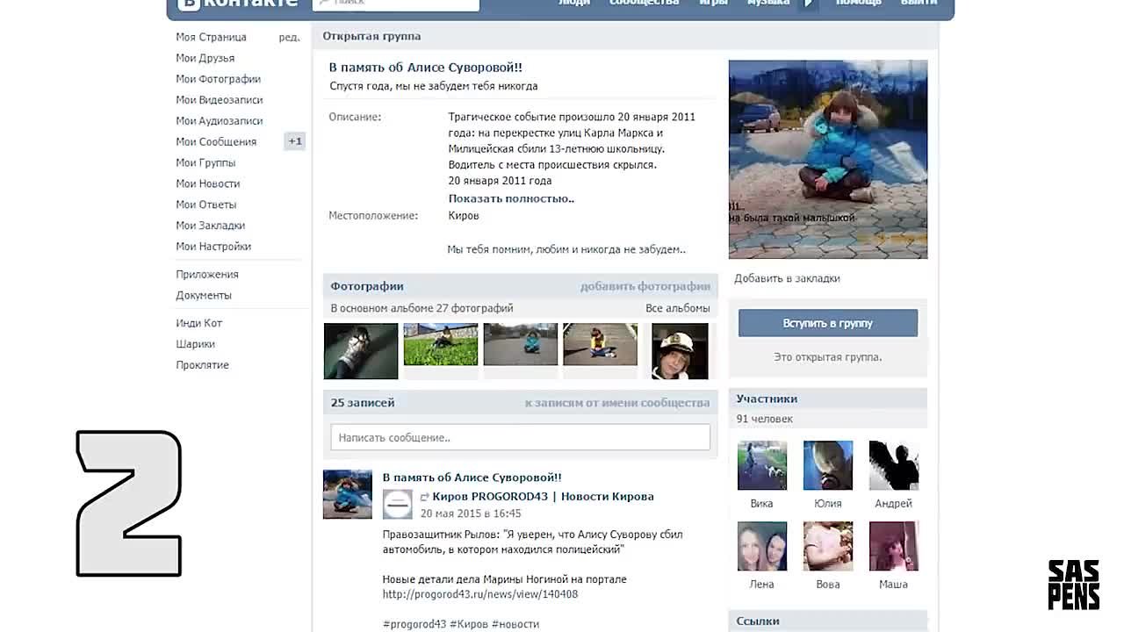Open Участники members section header
The image size is (1124, 632).
coord(767,399)
